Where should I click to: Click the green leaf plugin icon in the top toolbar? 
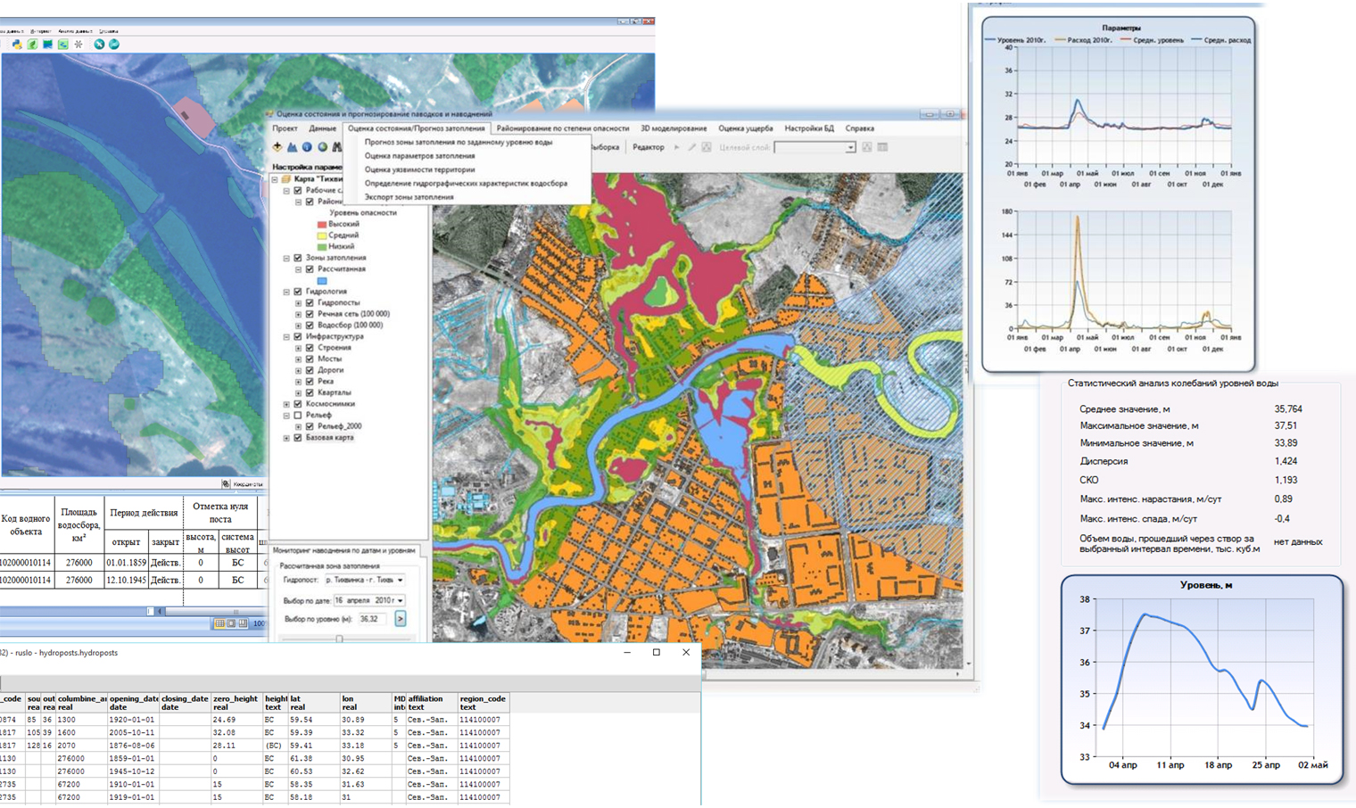[x=32, y=44]
